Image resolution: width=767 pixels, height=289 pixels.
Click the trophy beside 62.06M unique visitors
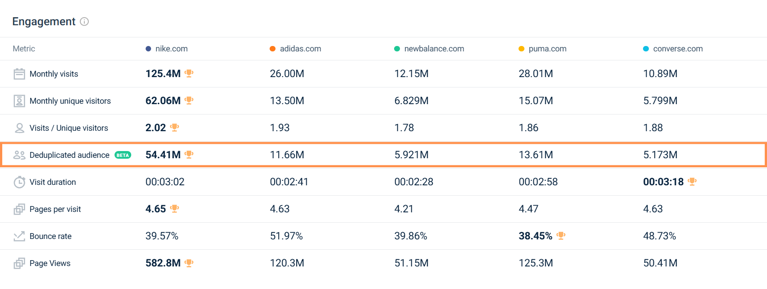coord(189,101)
